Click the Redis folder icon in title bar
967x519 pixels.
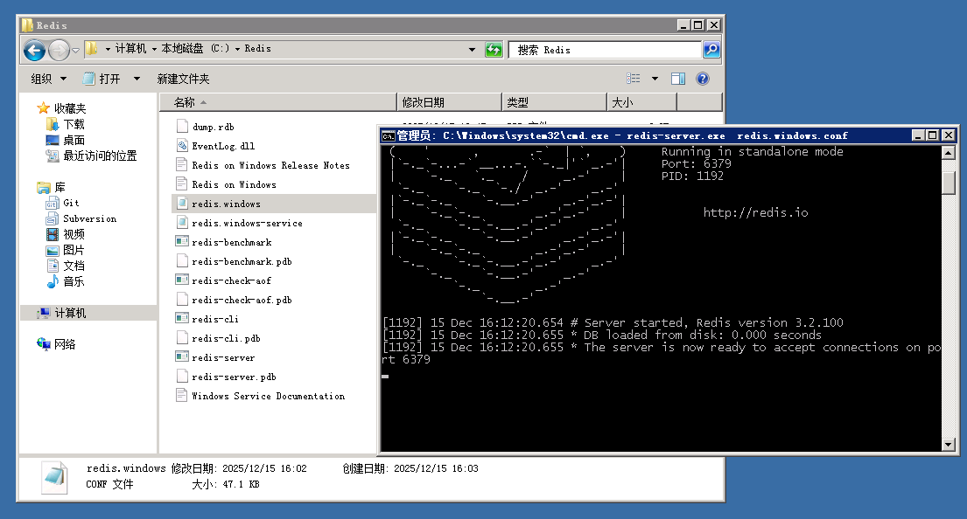26,25
